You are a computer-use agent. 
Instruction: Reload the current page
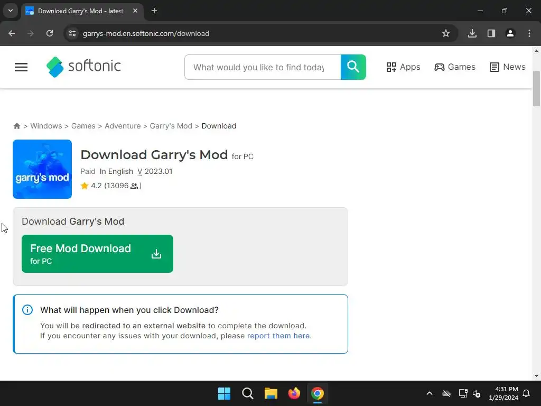(x=50, y=33)
